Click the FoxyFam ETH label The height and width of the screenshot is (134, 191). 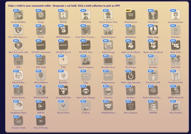[176, 83]
